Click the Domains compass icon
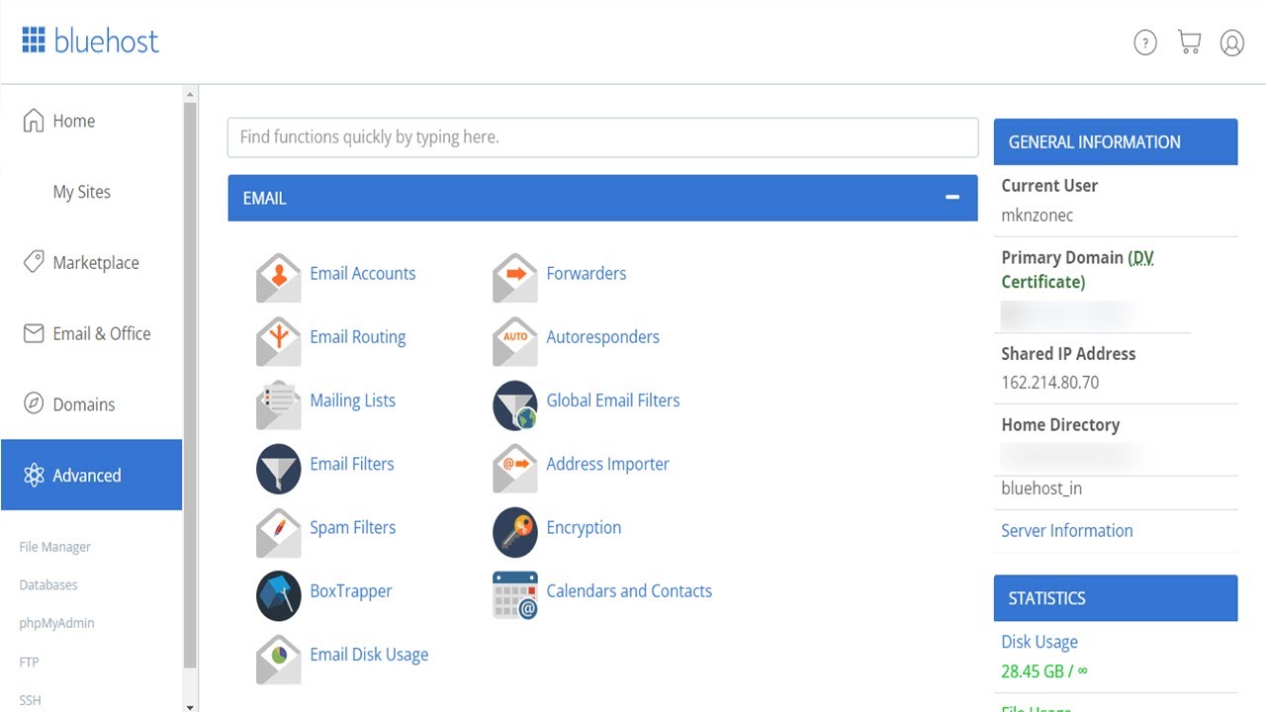Viewport: 1266px width, 712px height. (x=34, y=403)
